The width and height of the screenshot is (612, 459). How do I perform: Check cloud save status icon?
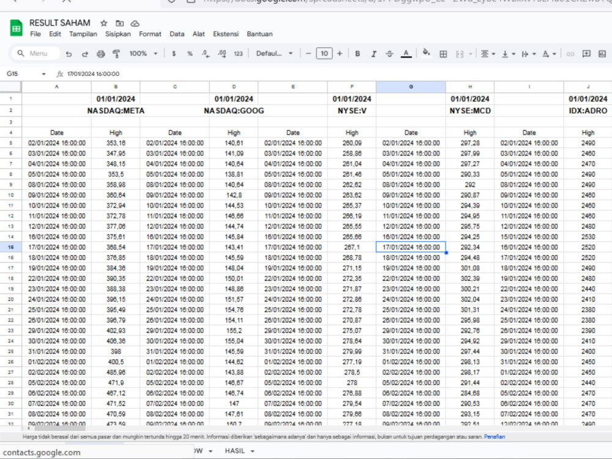click(135, 23)
